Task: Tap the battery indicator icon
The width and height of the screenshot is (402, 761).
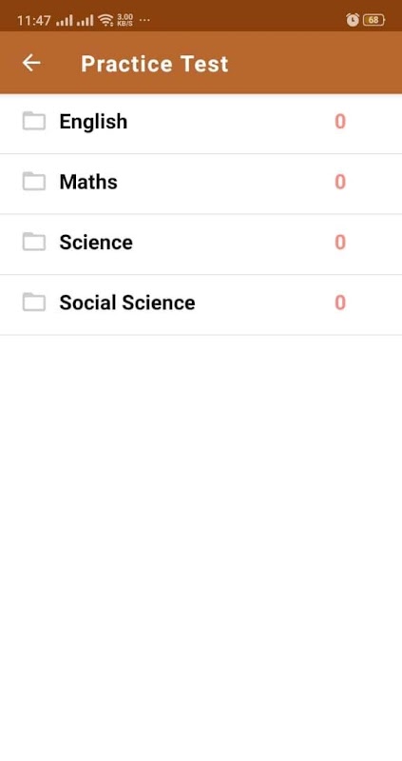Action: click(373, 20)
